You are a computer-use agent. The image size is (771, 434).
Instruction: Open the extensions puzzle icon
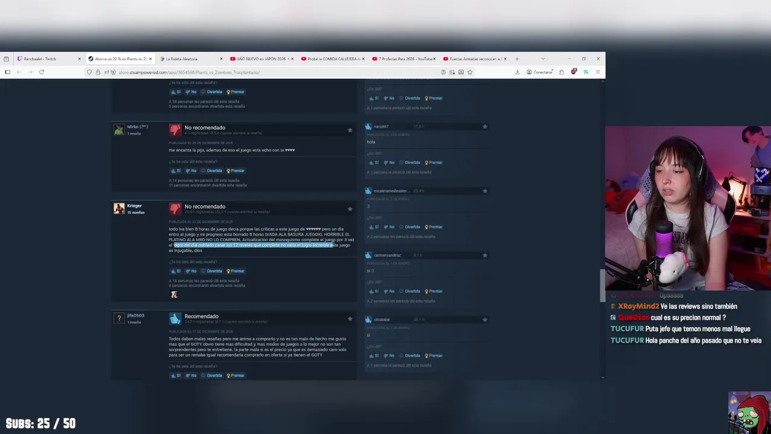tap(561, 72)
